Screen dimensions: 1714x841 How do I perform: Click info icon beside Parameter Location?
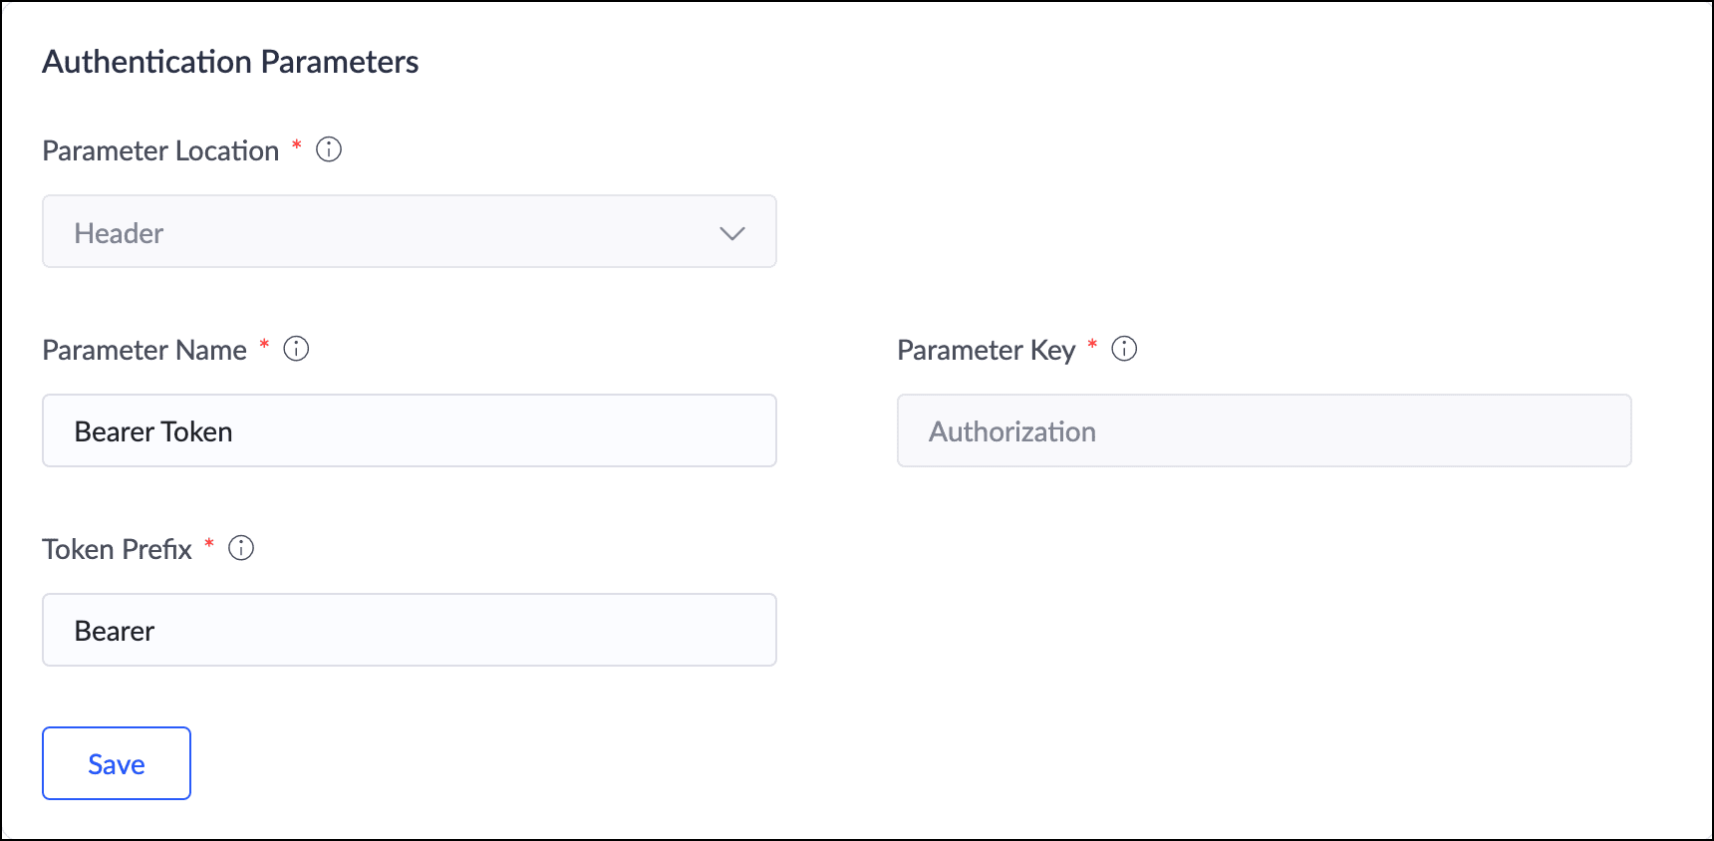click(x=329, y=149)
